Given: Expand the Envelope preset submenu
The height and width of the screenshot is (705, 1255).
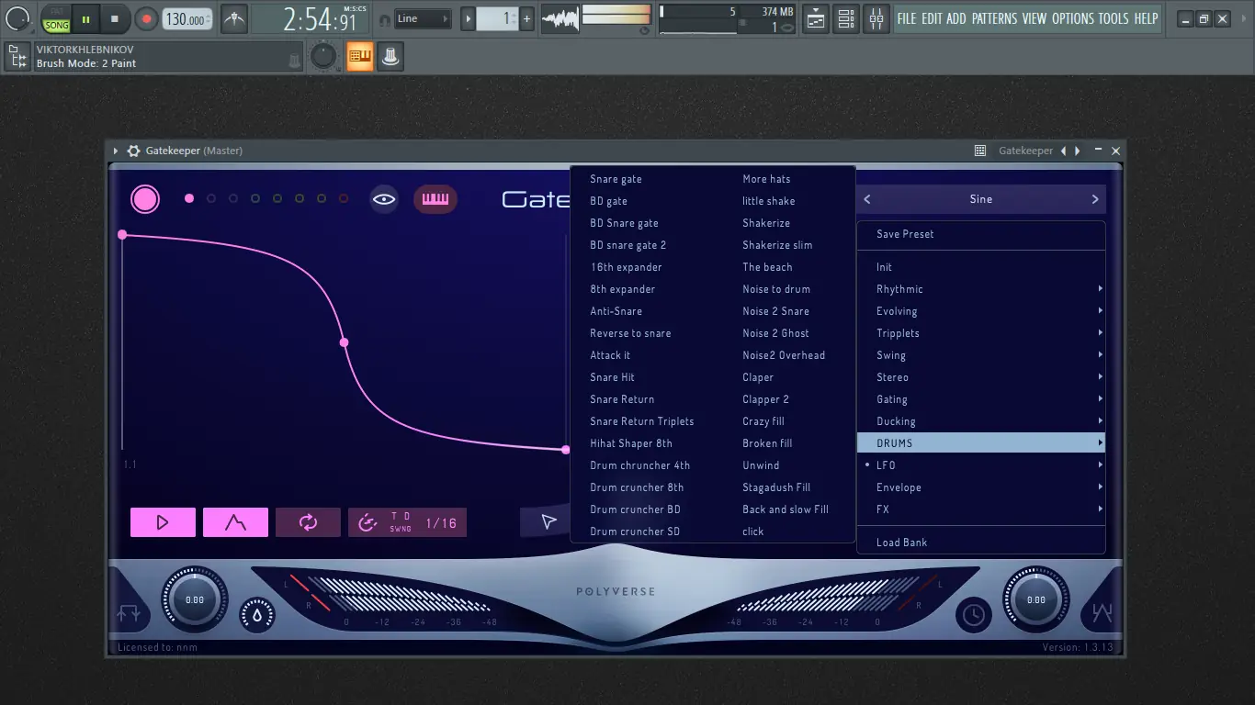Looking at the screenshot, I should 981,487.
